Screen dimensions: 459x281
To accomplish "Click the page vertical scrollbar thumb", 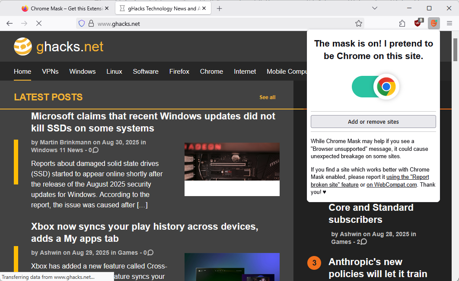I will click(455, 50).
